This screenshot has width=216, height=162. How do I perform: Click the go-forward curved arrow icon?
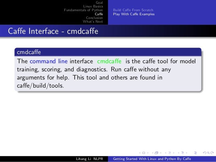coord(212,153)
